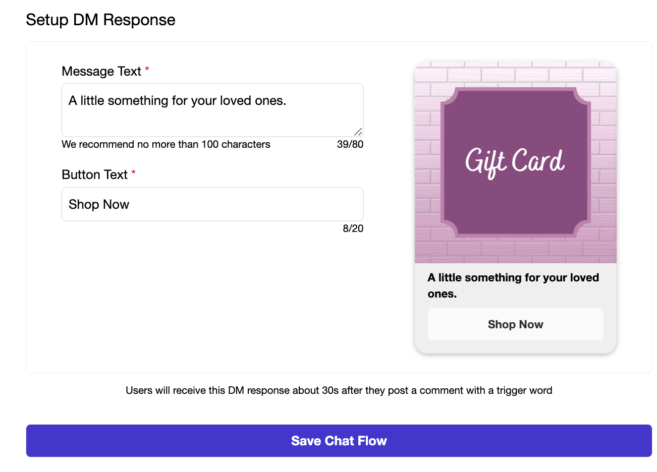Screen dimensions: 657x472
Task: Click the red asterisk beside Button Text
Action: pos(133,173)
